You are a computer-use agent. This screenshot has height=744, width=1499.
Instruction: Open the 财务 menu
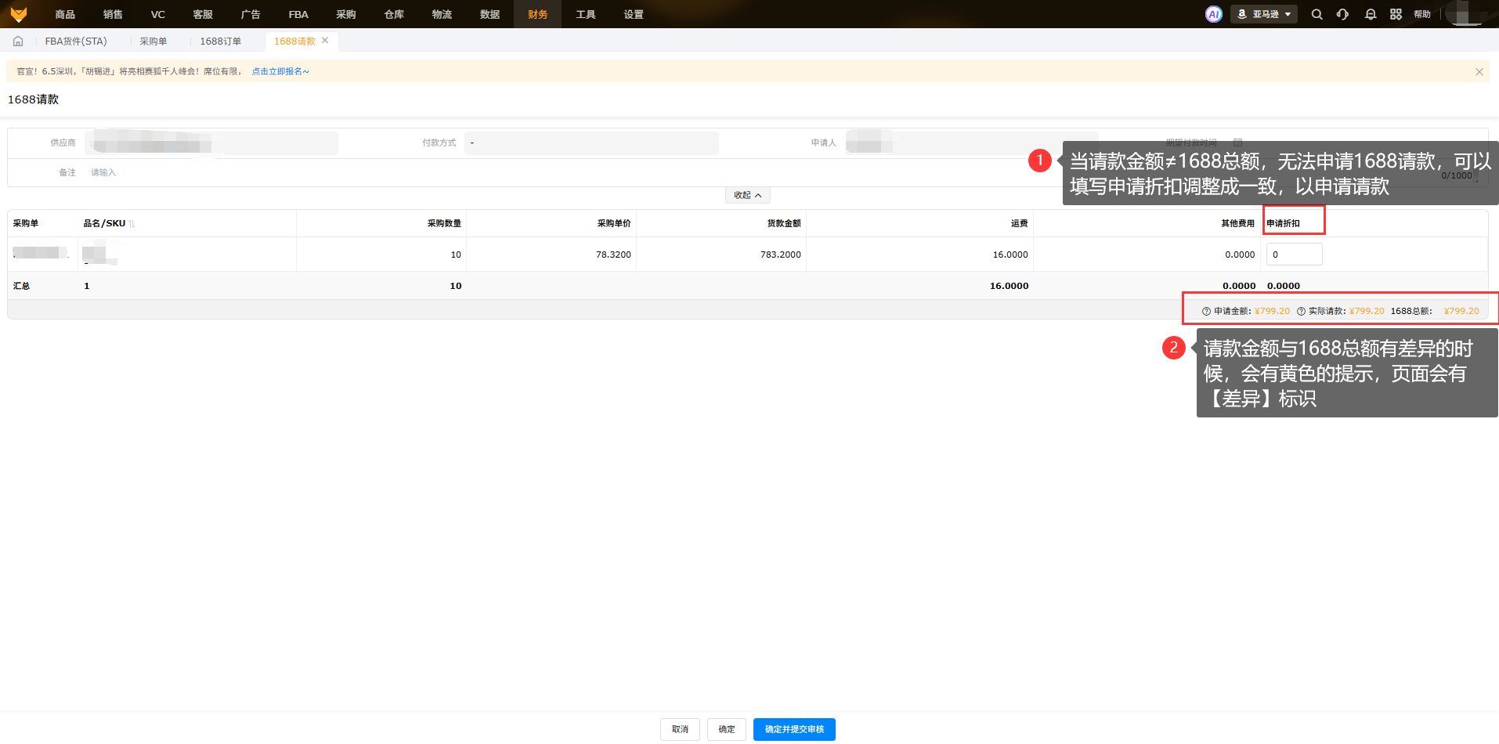coord(537,14)
